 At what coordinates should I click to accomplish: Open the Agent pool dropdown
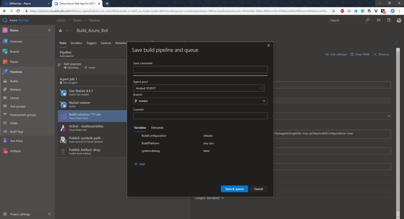(x=198, y=88)
